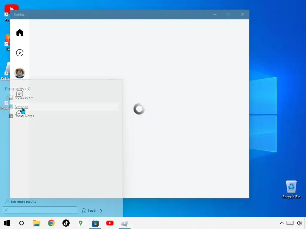Image resolution: width=306 pixels, height=229 pixels.
Task: Open Google Maps from the taskbar
Action: click(x=81, y=223)
